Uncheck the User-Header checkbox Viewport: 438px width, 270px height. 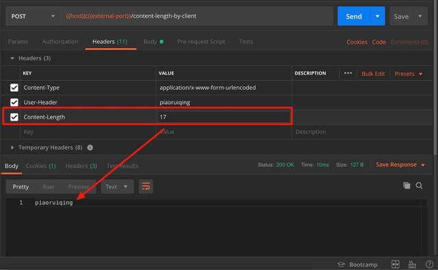click(14, 102)
